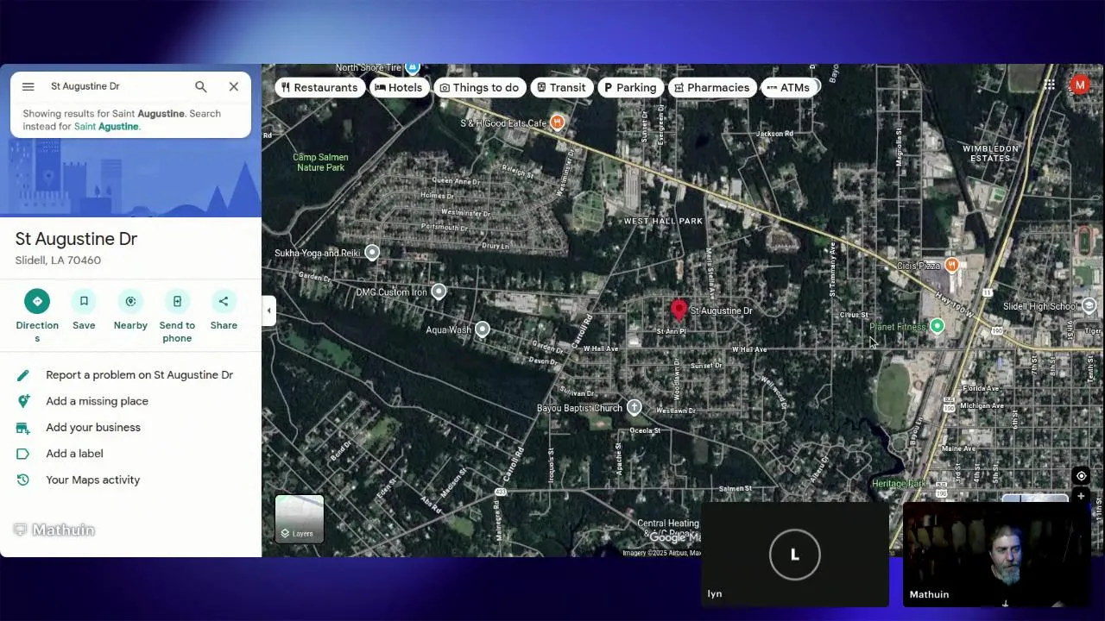
Task: Zoom in with the plus button
Action: click(1081, 497)
